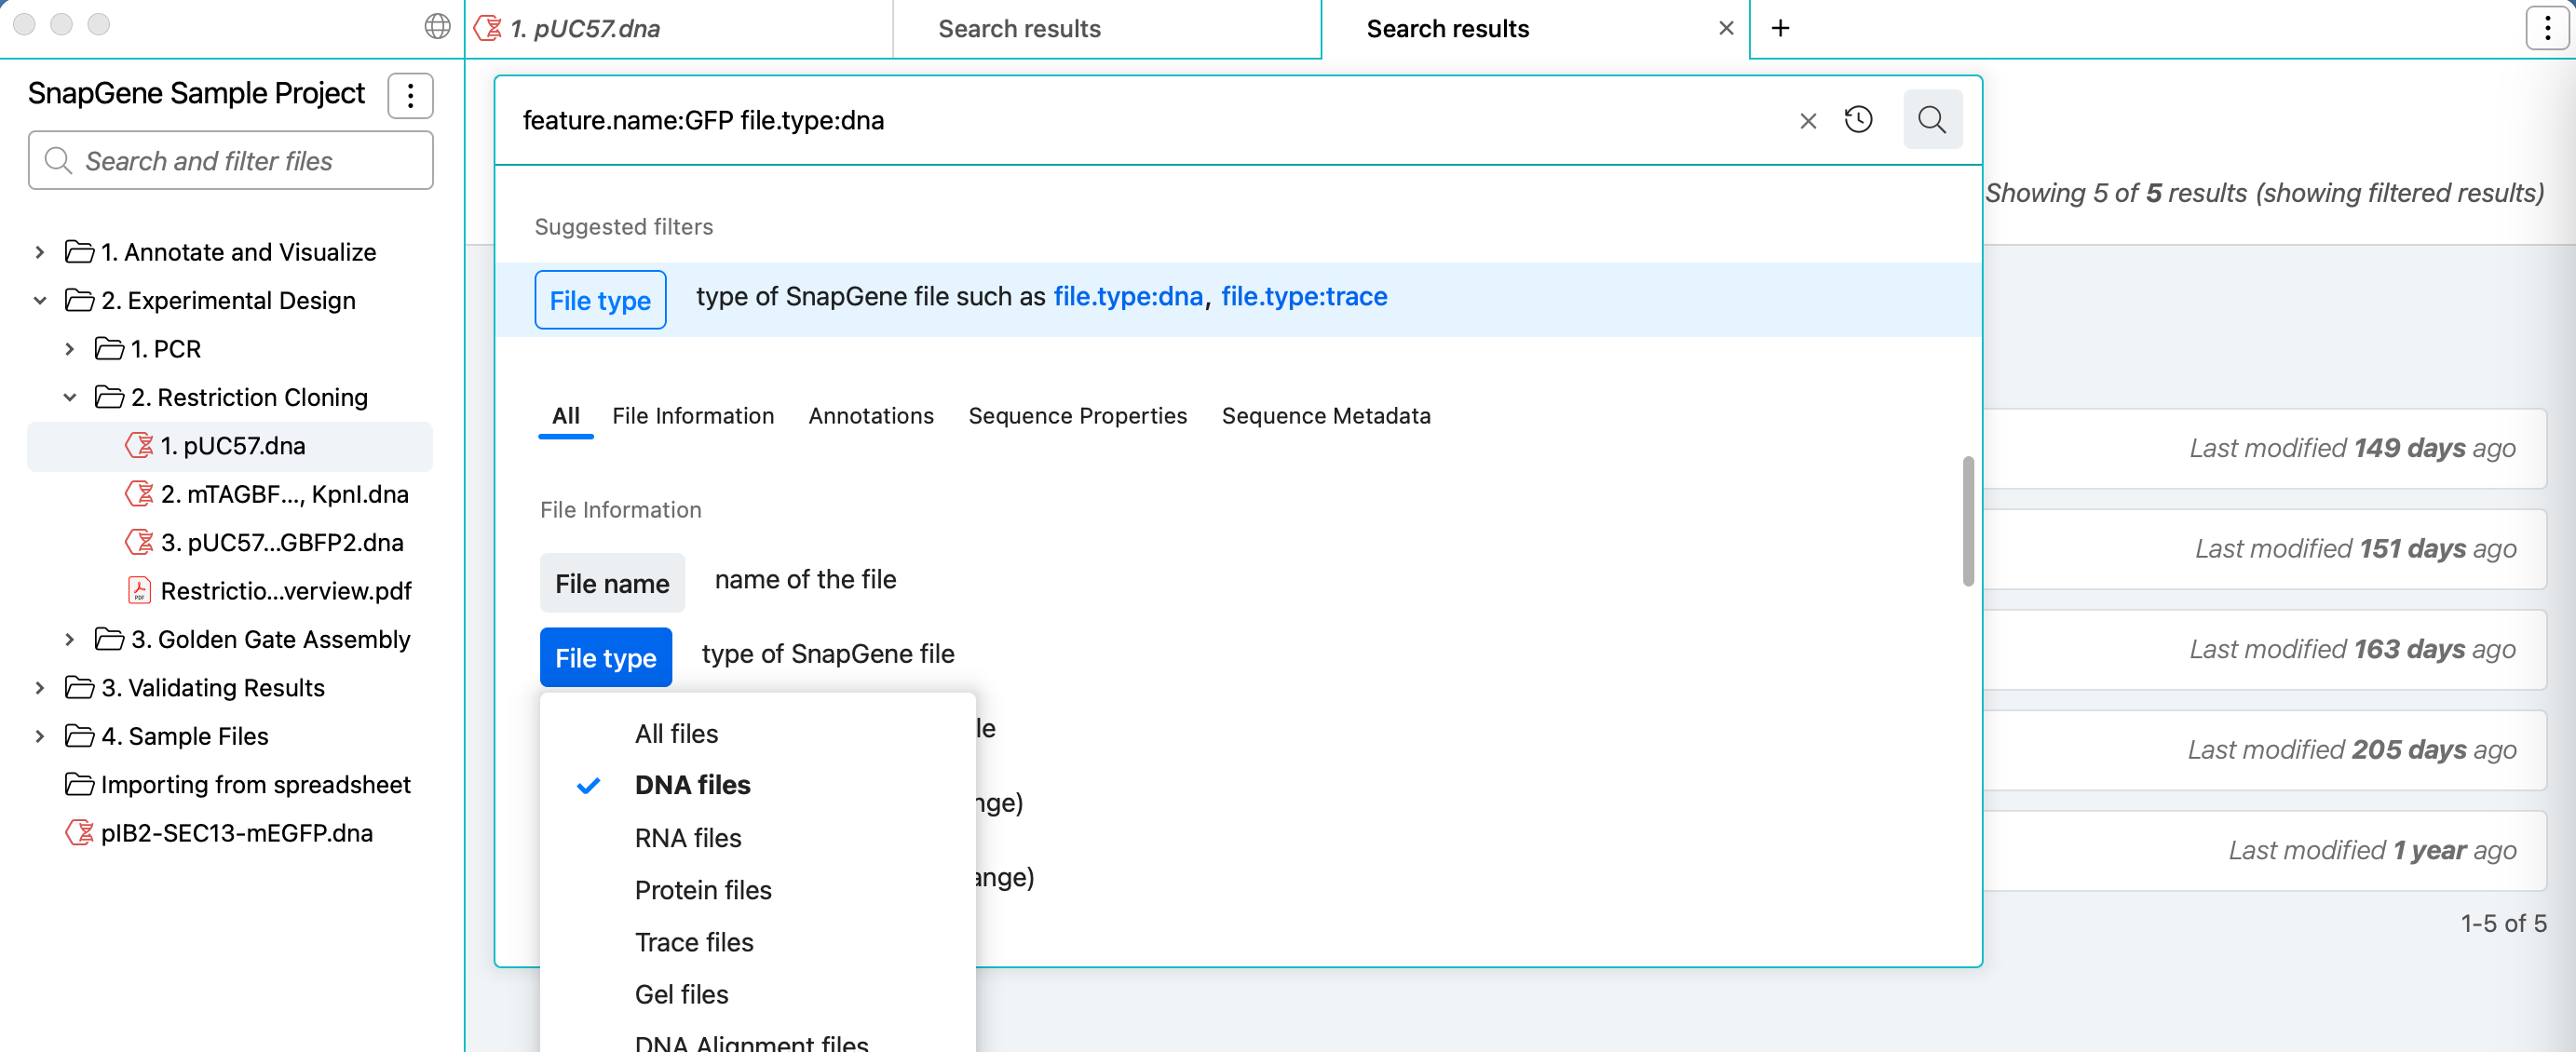Expand the 1. Annotate and Visualize folder
This screenshot has width=2576, height=1052.
pos(39,252)
